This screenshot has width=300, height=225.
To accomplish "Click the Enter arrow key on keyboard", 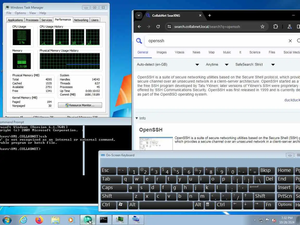I will [261, 188].
